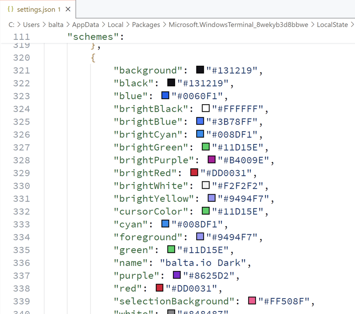Viewport: 355px width, 314px height.
Task: Click the foreground #9494F7 color swatch
Action: (x=200, y=236)
